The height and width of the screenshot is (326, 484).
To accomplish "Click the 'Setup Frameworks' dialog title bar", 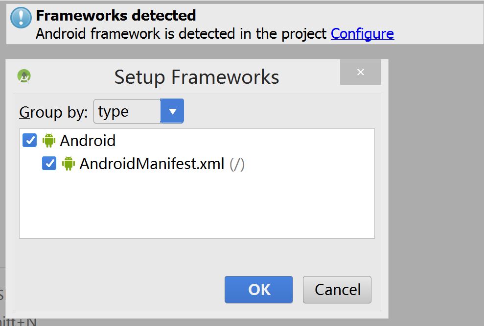I will (x=197, y=77).
